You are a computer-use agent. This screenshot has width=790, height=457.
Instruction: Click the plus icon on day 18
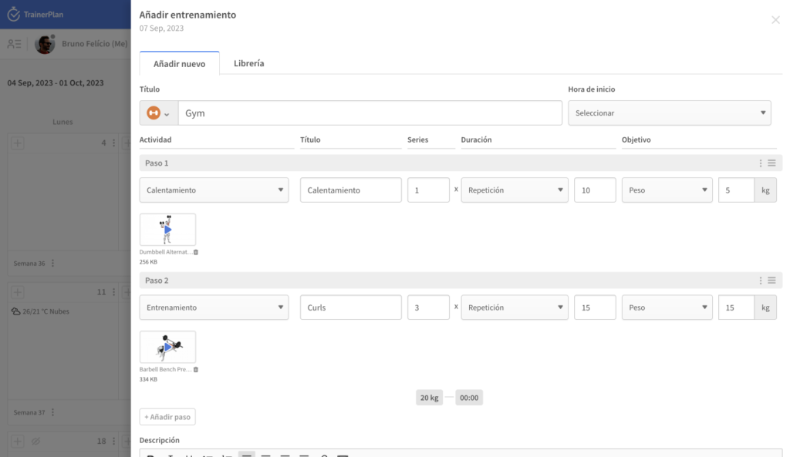point(18,442)
